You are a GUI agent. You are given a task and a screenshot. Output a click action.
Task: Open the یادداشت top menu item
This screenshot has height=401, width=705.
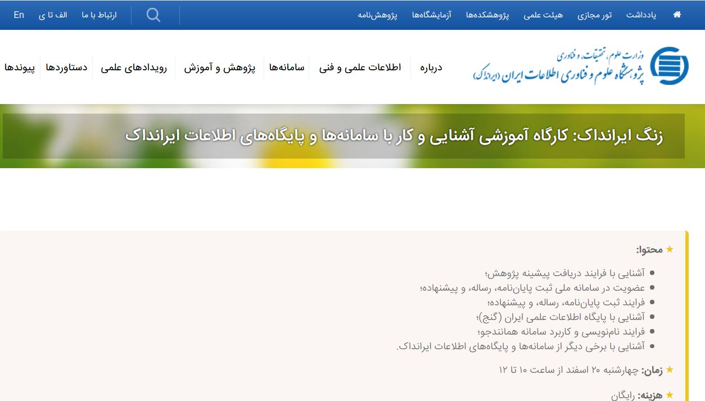pos(641,15)
